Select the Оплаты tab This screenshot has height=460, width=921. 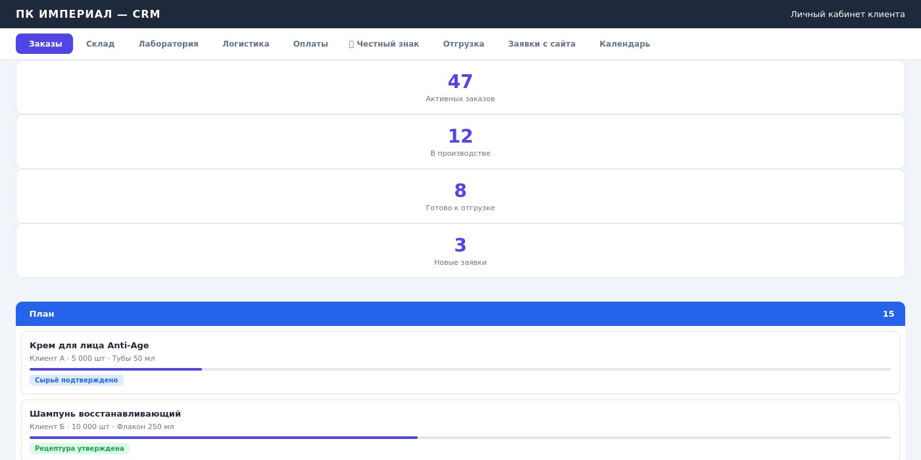pos(311,44)
